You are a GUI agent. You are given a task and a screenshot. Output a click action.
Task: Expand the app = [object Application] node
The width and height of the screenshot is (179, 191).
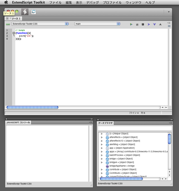coord(102,148)
